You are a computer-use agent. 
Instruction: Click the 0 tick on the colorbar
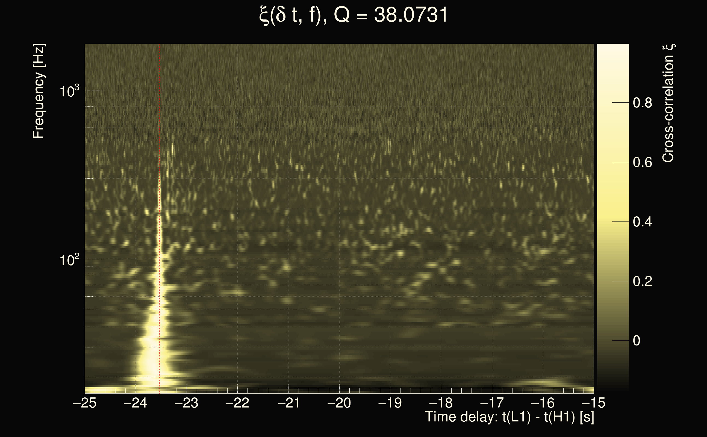point(637,341)
